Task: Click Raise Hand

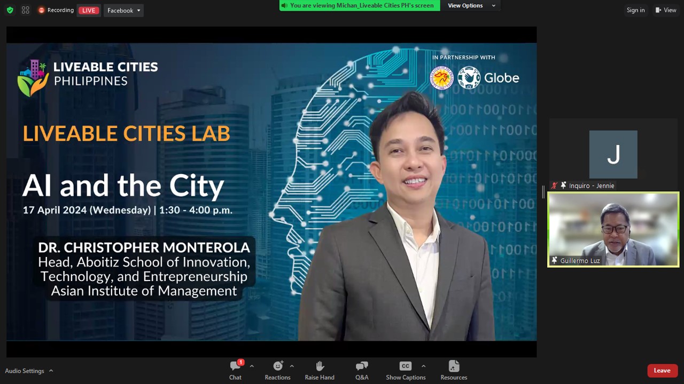Action: point(320,370)
